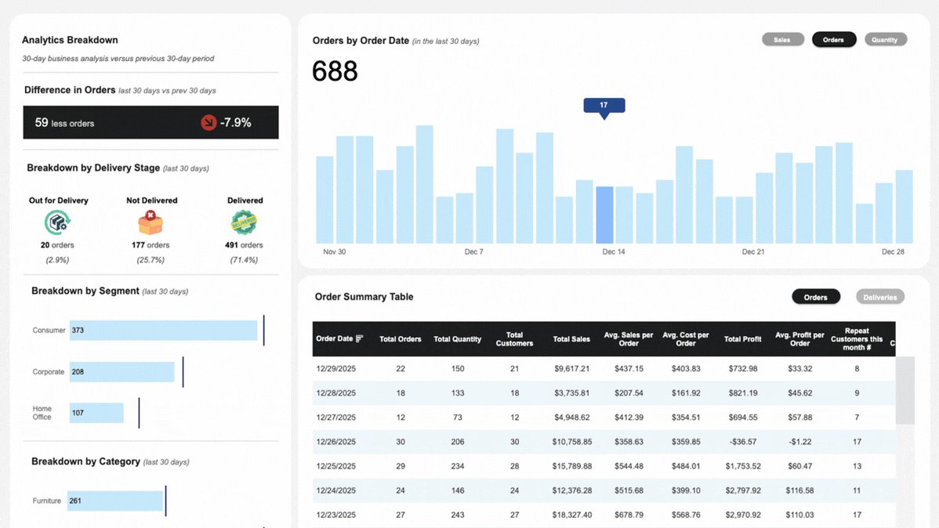The width and height of the screenshot is (939, 528).
Task: Switch chart to Quantity view
Action: (885, 39)
